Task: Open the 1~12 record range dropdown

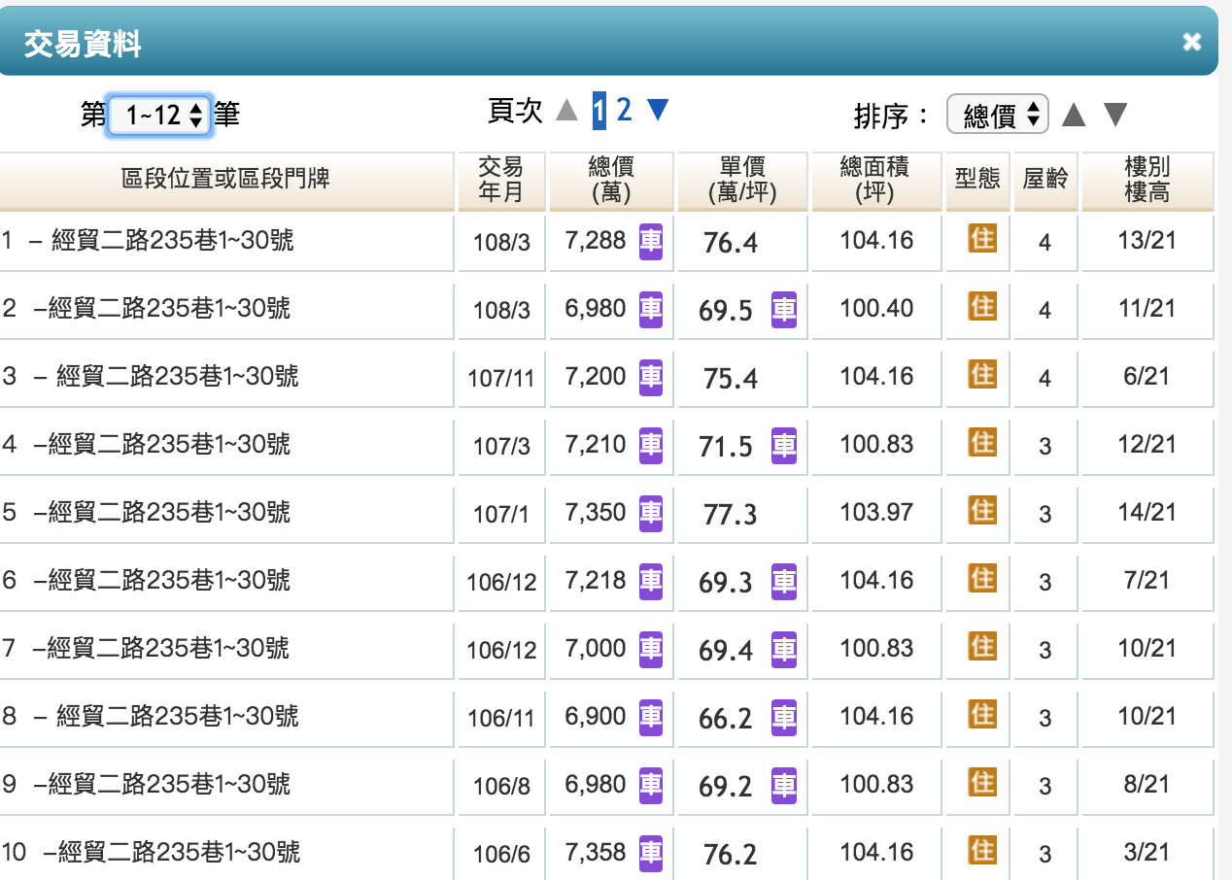Action: point(158,116)
